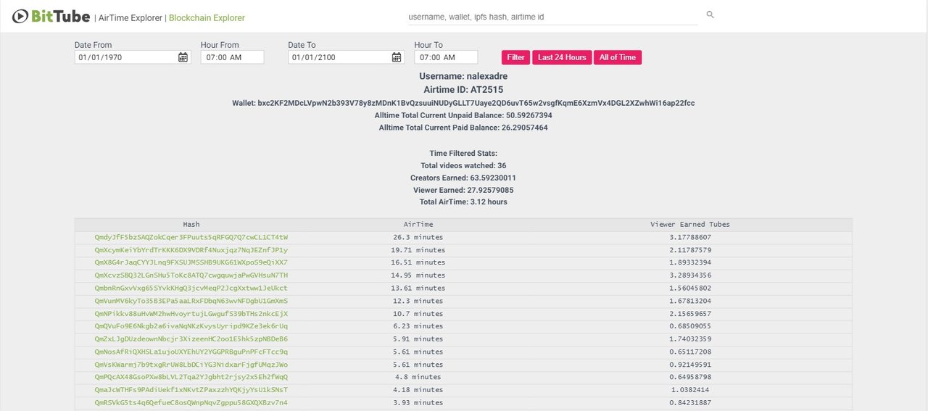Click the Hour To time field

click(446, 57)
